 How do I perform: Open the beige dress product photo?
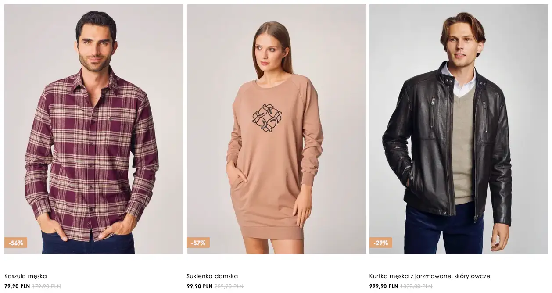click(276, 129)
